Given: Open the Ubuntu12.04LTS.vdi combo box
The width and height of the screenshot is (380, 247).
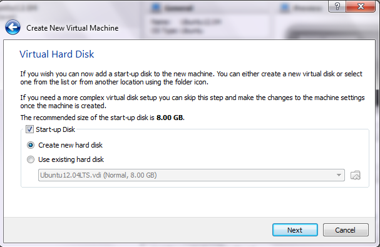Looking at the screenshot, I should (x=191, y=175).
